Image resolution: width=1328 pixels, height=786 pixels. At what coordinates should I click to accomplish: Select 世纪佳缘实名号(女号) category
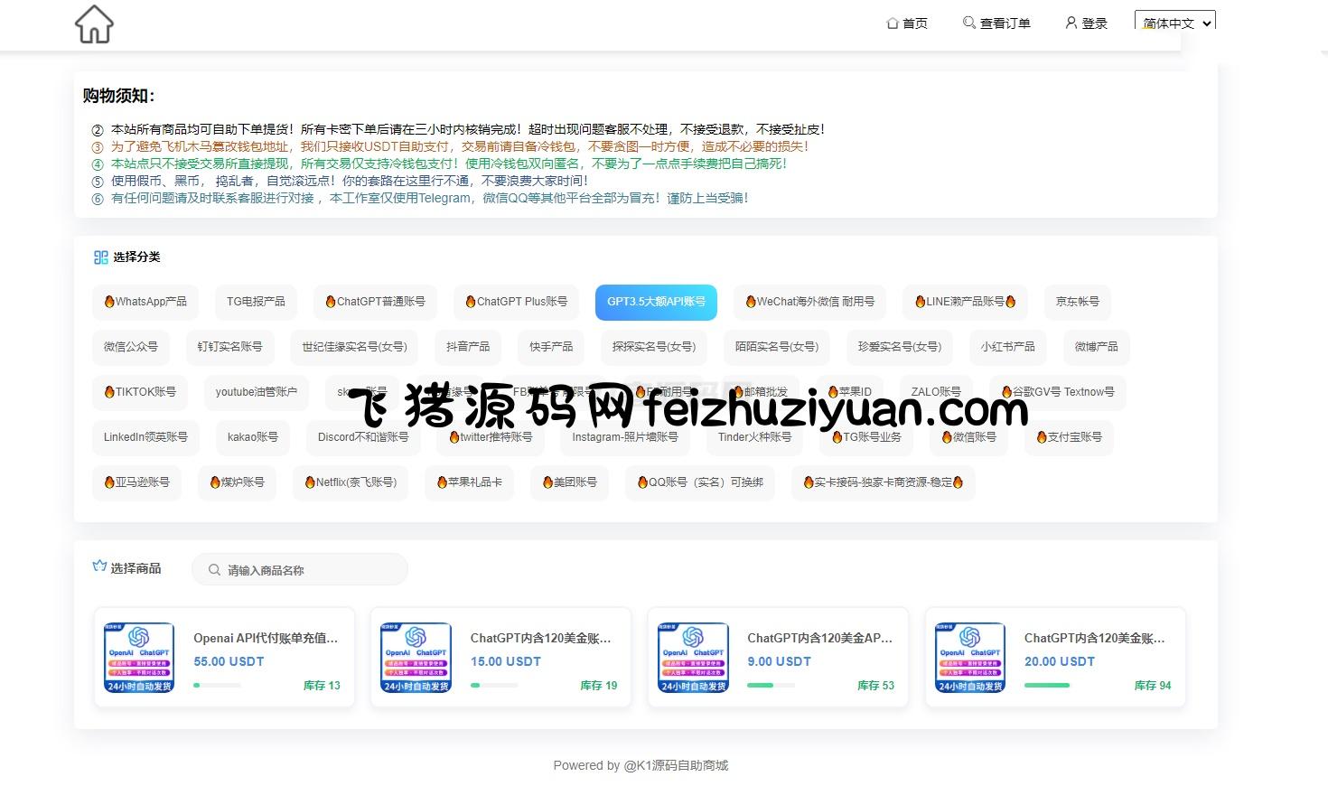[x=354, y=347]
